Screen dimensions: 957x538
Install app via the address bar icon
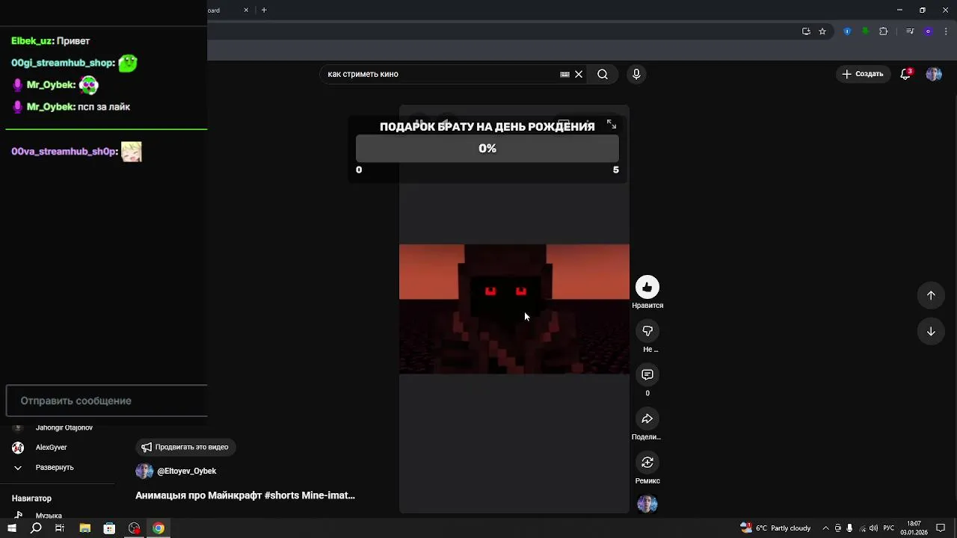[806, 31]
